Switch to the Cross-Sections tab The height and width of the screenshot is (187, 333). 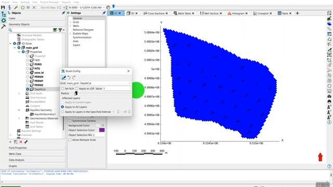pyautogui.click(x=156, y=13)
